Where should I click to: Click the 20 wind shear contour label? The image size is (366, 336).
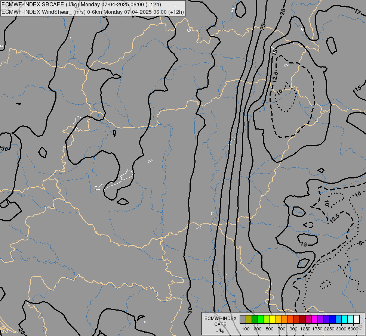pyautogui.click(x=283, y=12)
